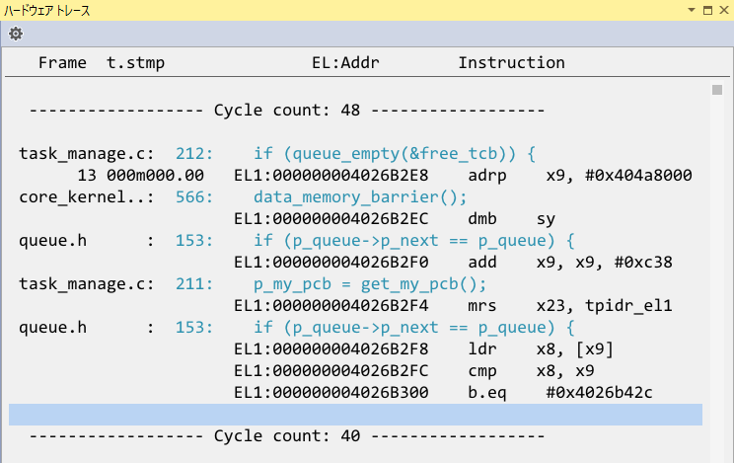Open the trace settings gear icon
Screen dimensions: 734x463
[x=16, y=35]
